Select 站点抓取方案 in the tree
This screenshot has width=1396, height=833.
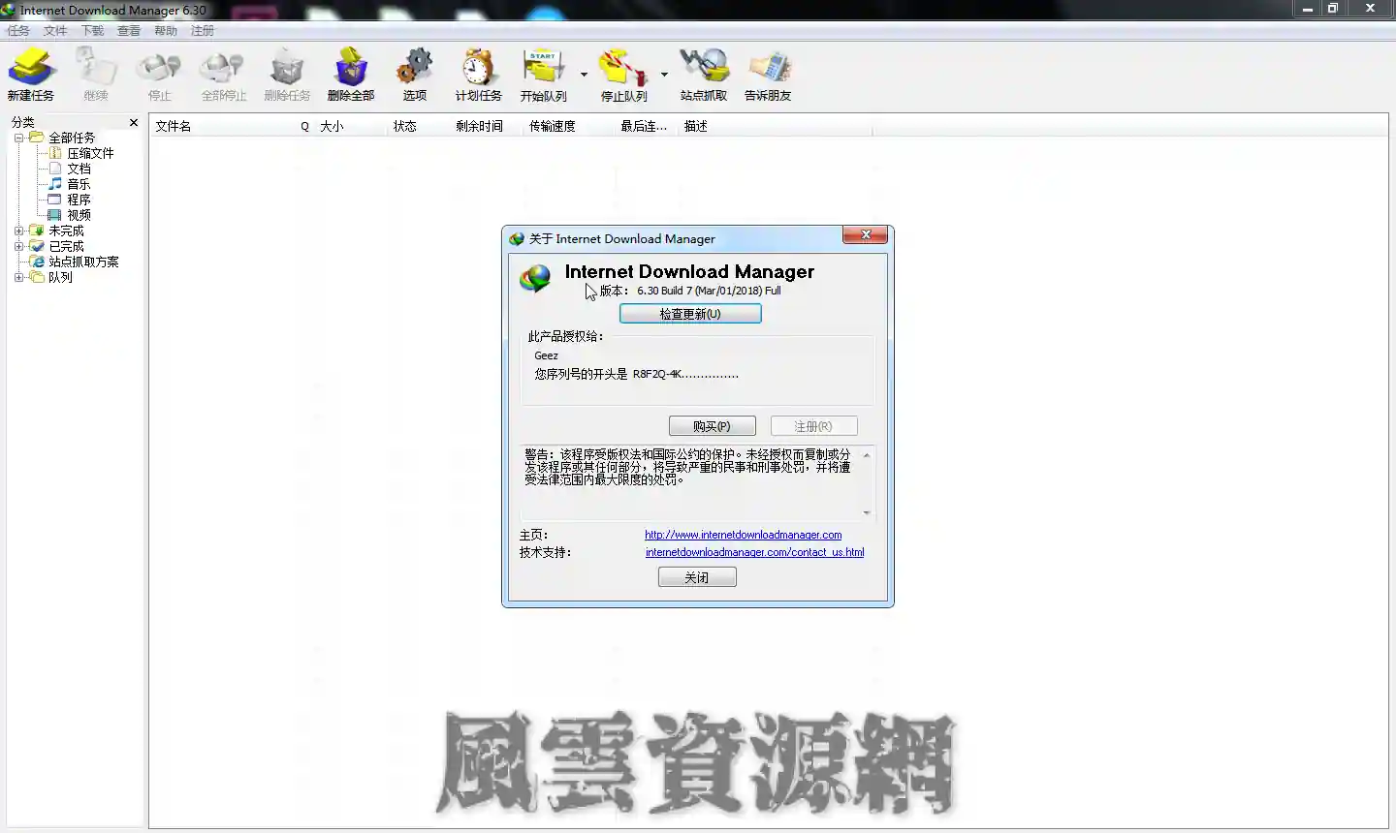point(83,262)
